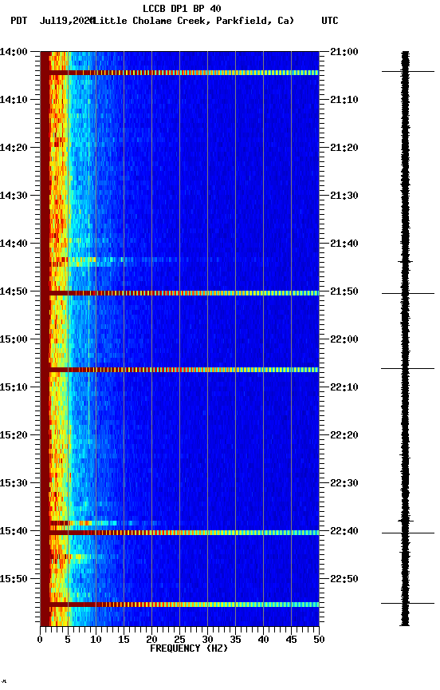440x690 pixels.
Task: Click the '15:20' PDT time label
Action: tap(14, 436)
